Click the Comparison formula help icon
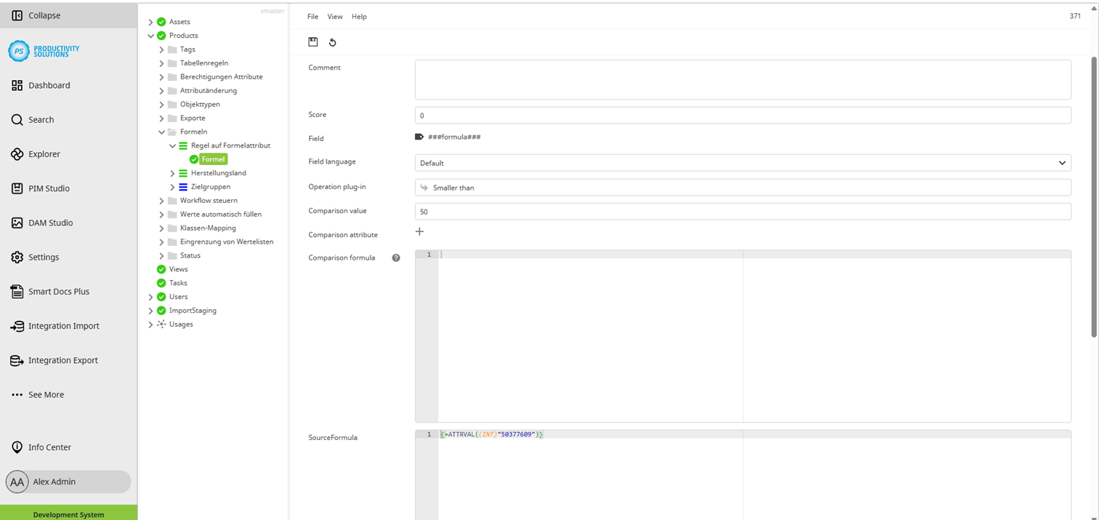This screenshot has width=1099, height=520. [396, 257]
